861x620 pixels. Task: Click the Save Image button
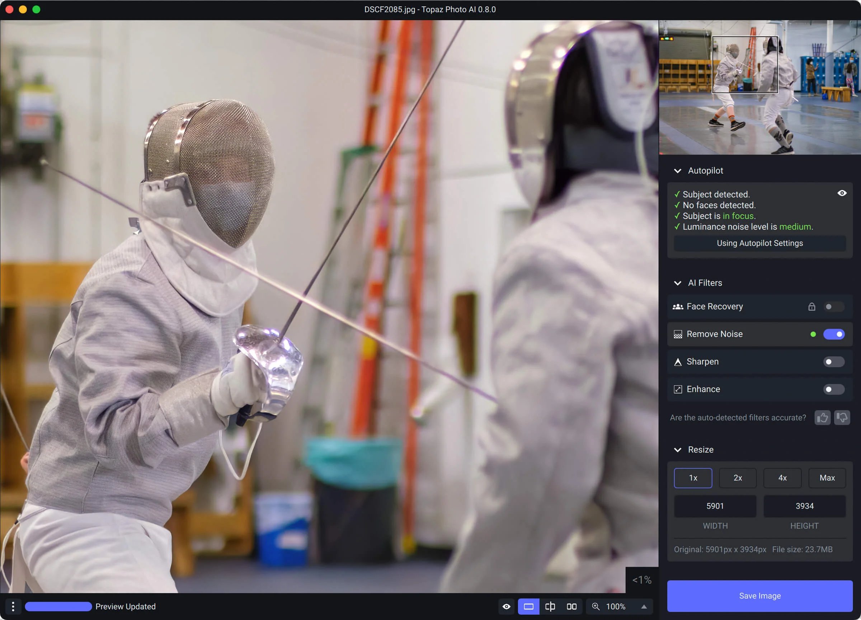(759, 596)
